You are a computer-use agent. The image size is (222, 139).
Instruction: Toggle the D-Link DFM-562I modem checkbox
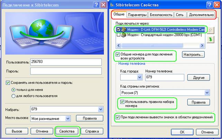pos(119,30)
